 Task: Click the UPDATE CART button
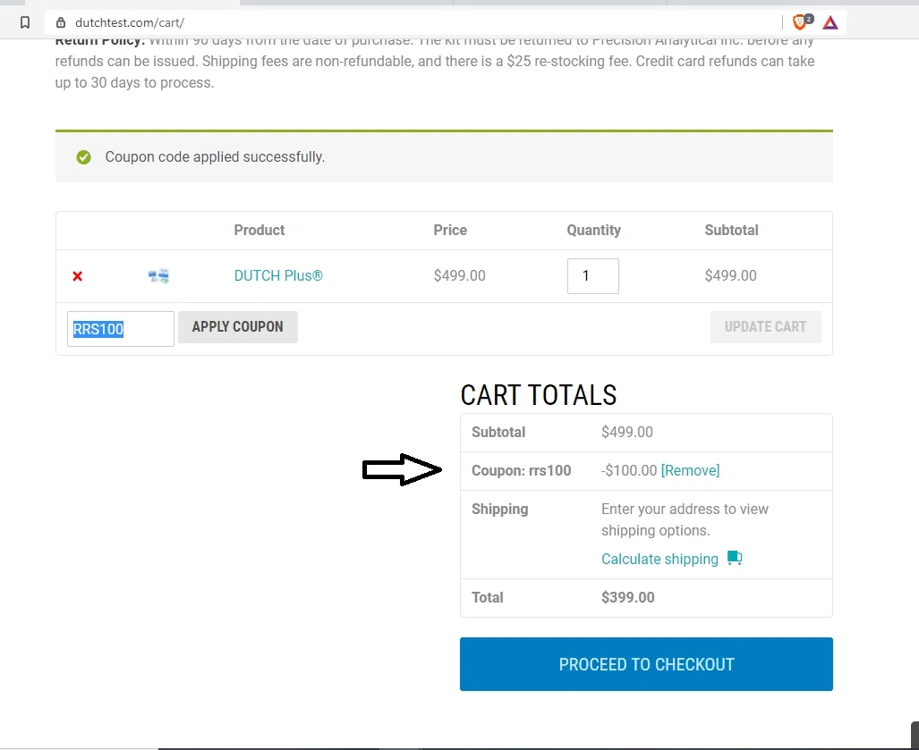click(765, 326)
